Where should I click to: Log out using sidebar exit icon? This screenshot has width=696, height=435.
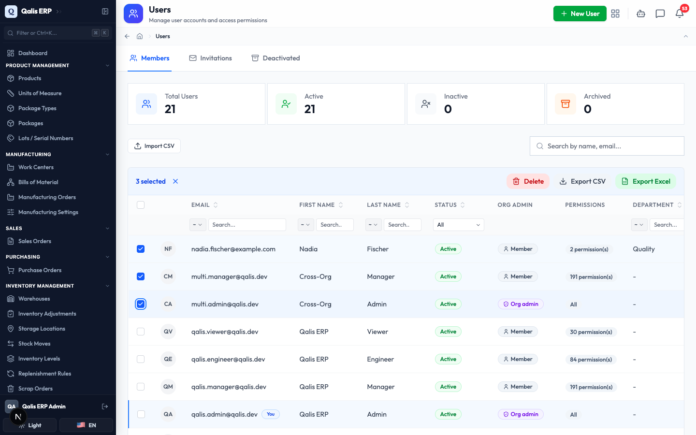105,406
